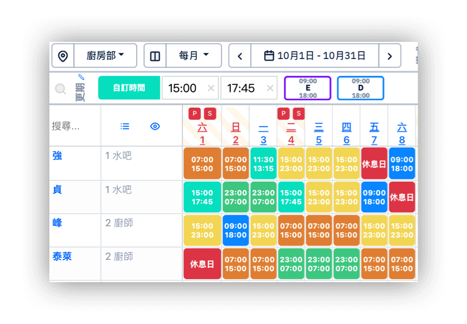Clear the 15:00 time field

211,88
